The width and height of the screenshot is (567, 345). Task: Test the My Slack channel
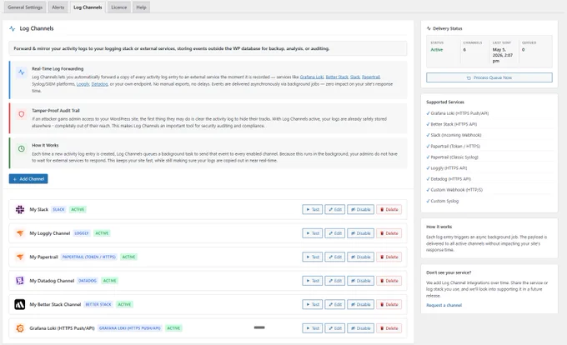tap(313, 209)
